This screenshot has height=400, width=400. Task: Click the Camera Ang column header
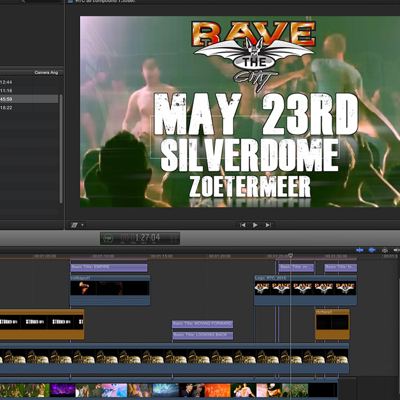click(x=46, y=73)
